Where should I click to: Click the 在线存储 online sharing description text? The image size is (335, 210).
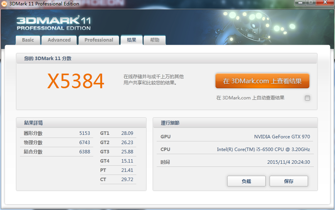tap(153, 79)
